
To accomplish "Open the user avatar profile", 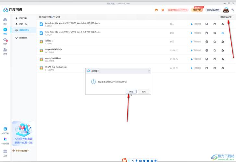I will point(226,10).
